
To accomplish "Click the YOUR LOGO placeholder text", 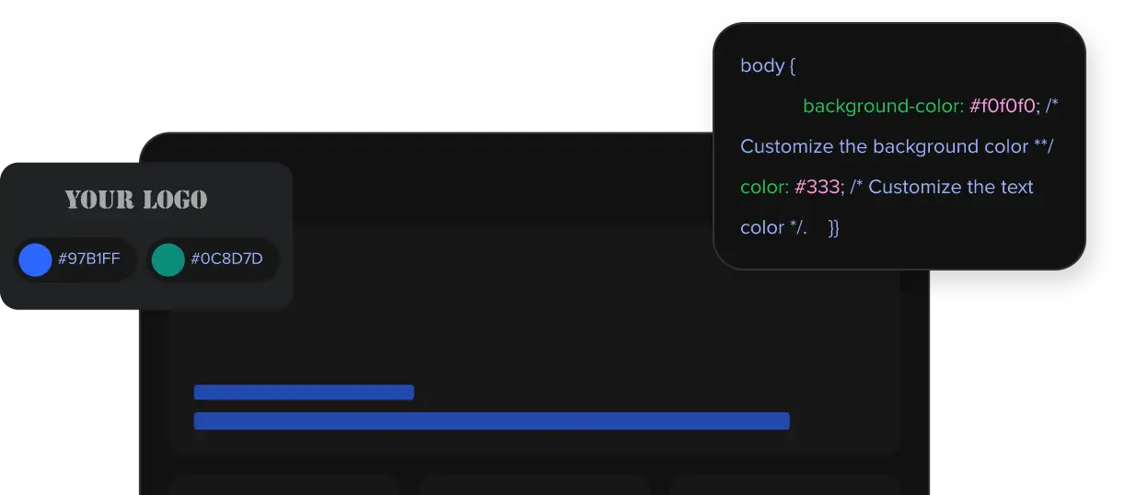I will coord(136,200).
